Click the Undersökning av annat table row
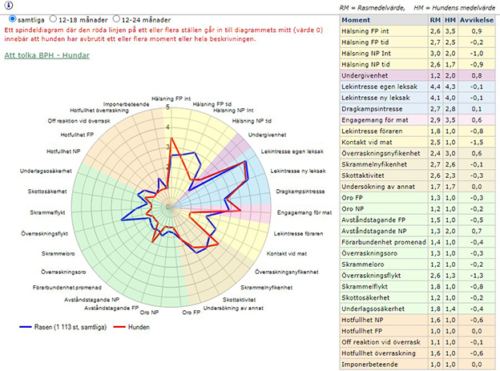The width and height of the screenshot is (500, 371). 417,187
